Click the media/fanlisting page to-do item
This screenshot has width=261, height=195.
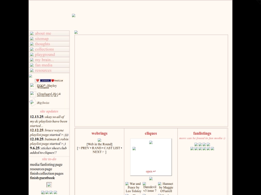(46, 165)
